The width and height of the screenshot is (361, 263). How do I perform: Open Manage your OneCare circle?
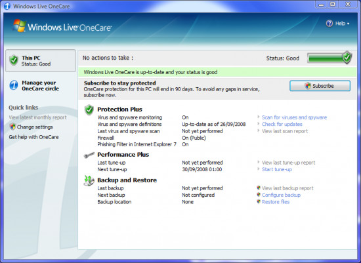[x=41, y=86]
